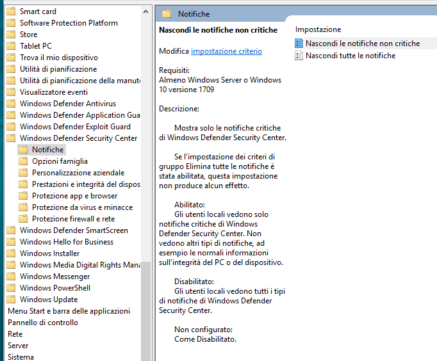Viewport: 437px width, 361px height.
Task: Click the Impostazione column header
Action: (x=318, y=29)
